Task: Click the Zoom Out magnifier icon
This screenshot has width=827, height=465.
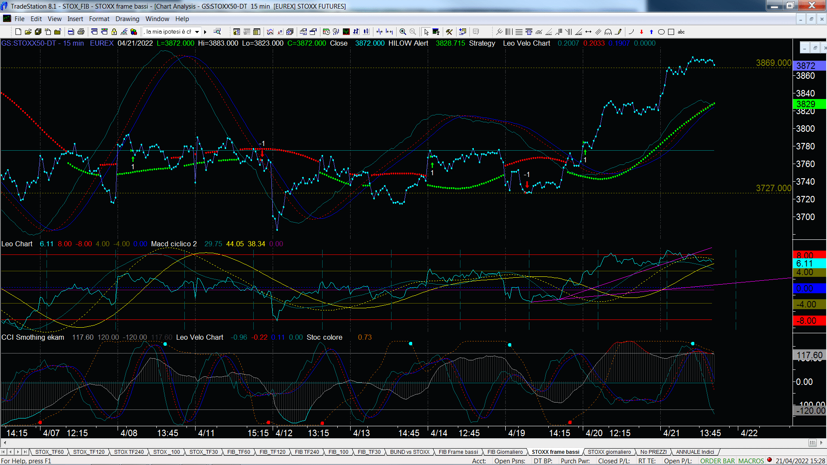Action: tap(413, 32)
